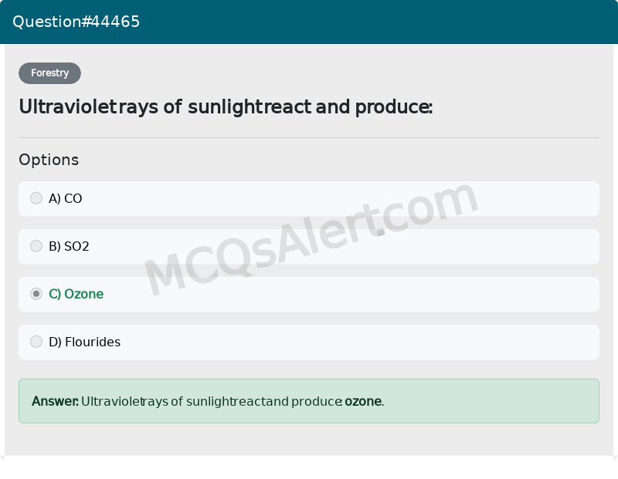Click the green C) Ozone answer text

tap(76, 294)
